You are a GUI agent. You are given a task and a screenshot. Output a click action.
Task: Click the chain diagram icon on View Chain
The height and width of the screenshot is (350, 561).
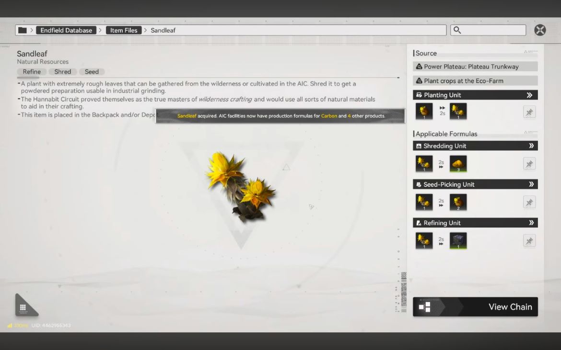coord(425,307)
